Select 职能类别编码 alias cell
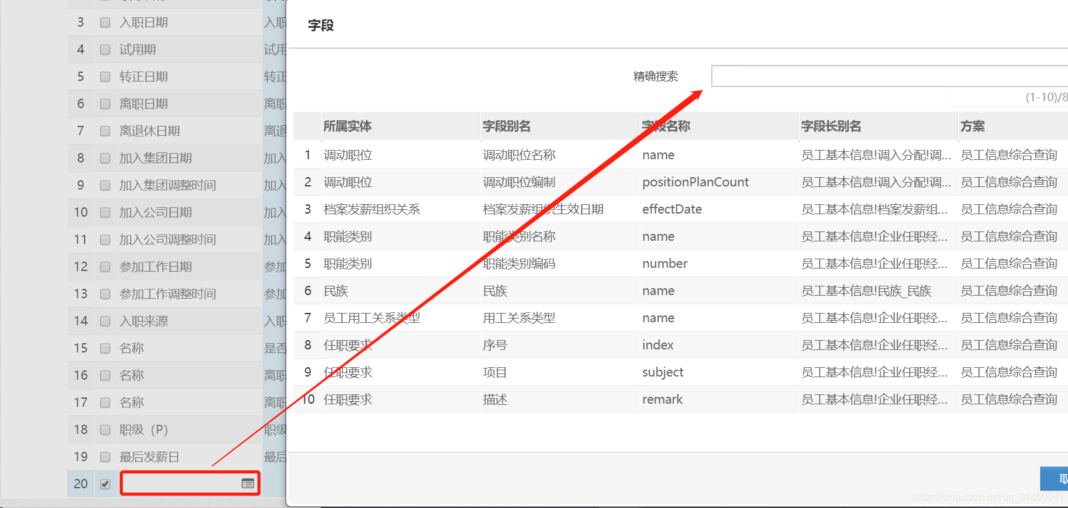The image size is (1068, 508). click(519, 264)
